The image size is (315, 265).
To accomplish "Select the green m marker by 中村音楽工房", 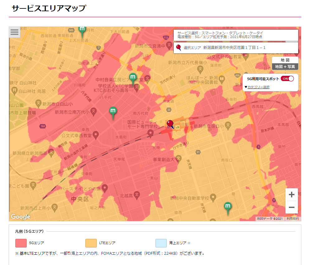I will click(133, 79).
